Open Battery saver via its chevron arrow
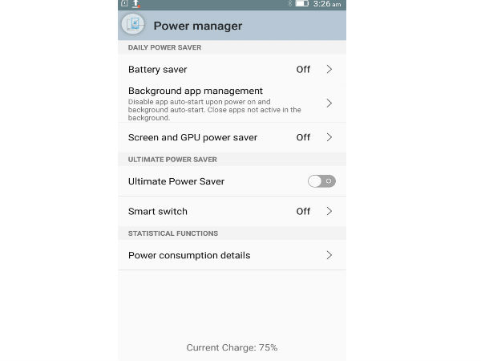The image size is (481, 361). pyautogui.click(x=329, y=69)
